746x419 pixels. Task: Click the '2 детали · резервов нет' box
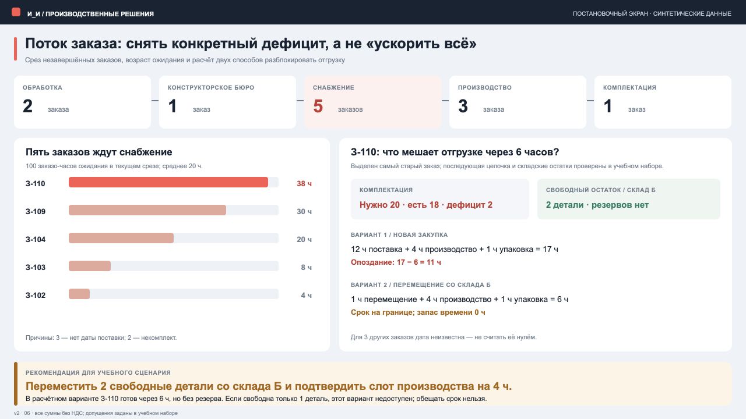pos(629,199)
